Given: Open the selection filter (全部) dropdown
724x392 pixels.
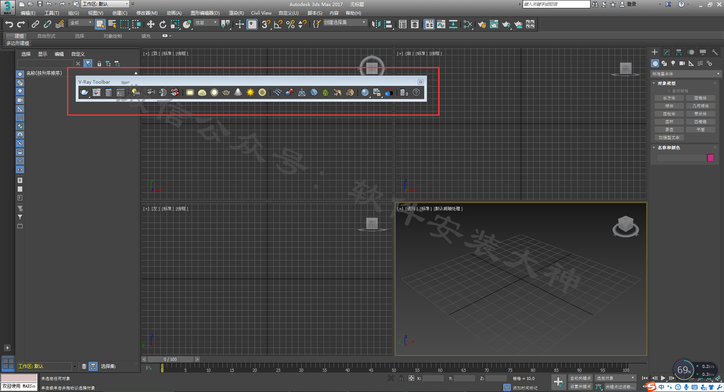Looking at the screenshot, I should click(x=81, y=23).
